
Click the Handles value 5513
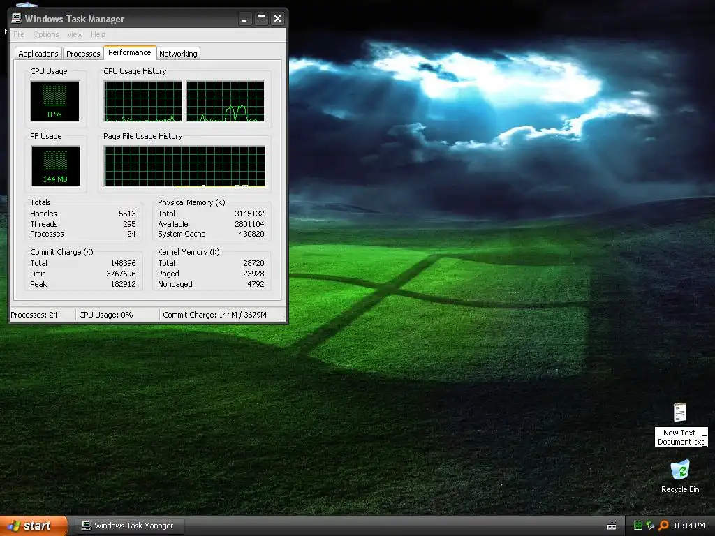tap(127, 214)
